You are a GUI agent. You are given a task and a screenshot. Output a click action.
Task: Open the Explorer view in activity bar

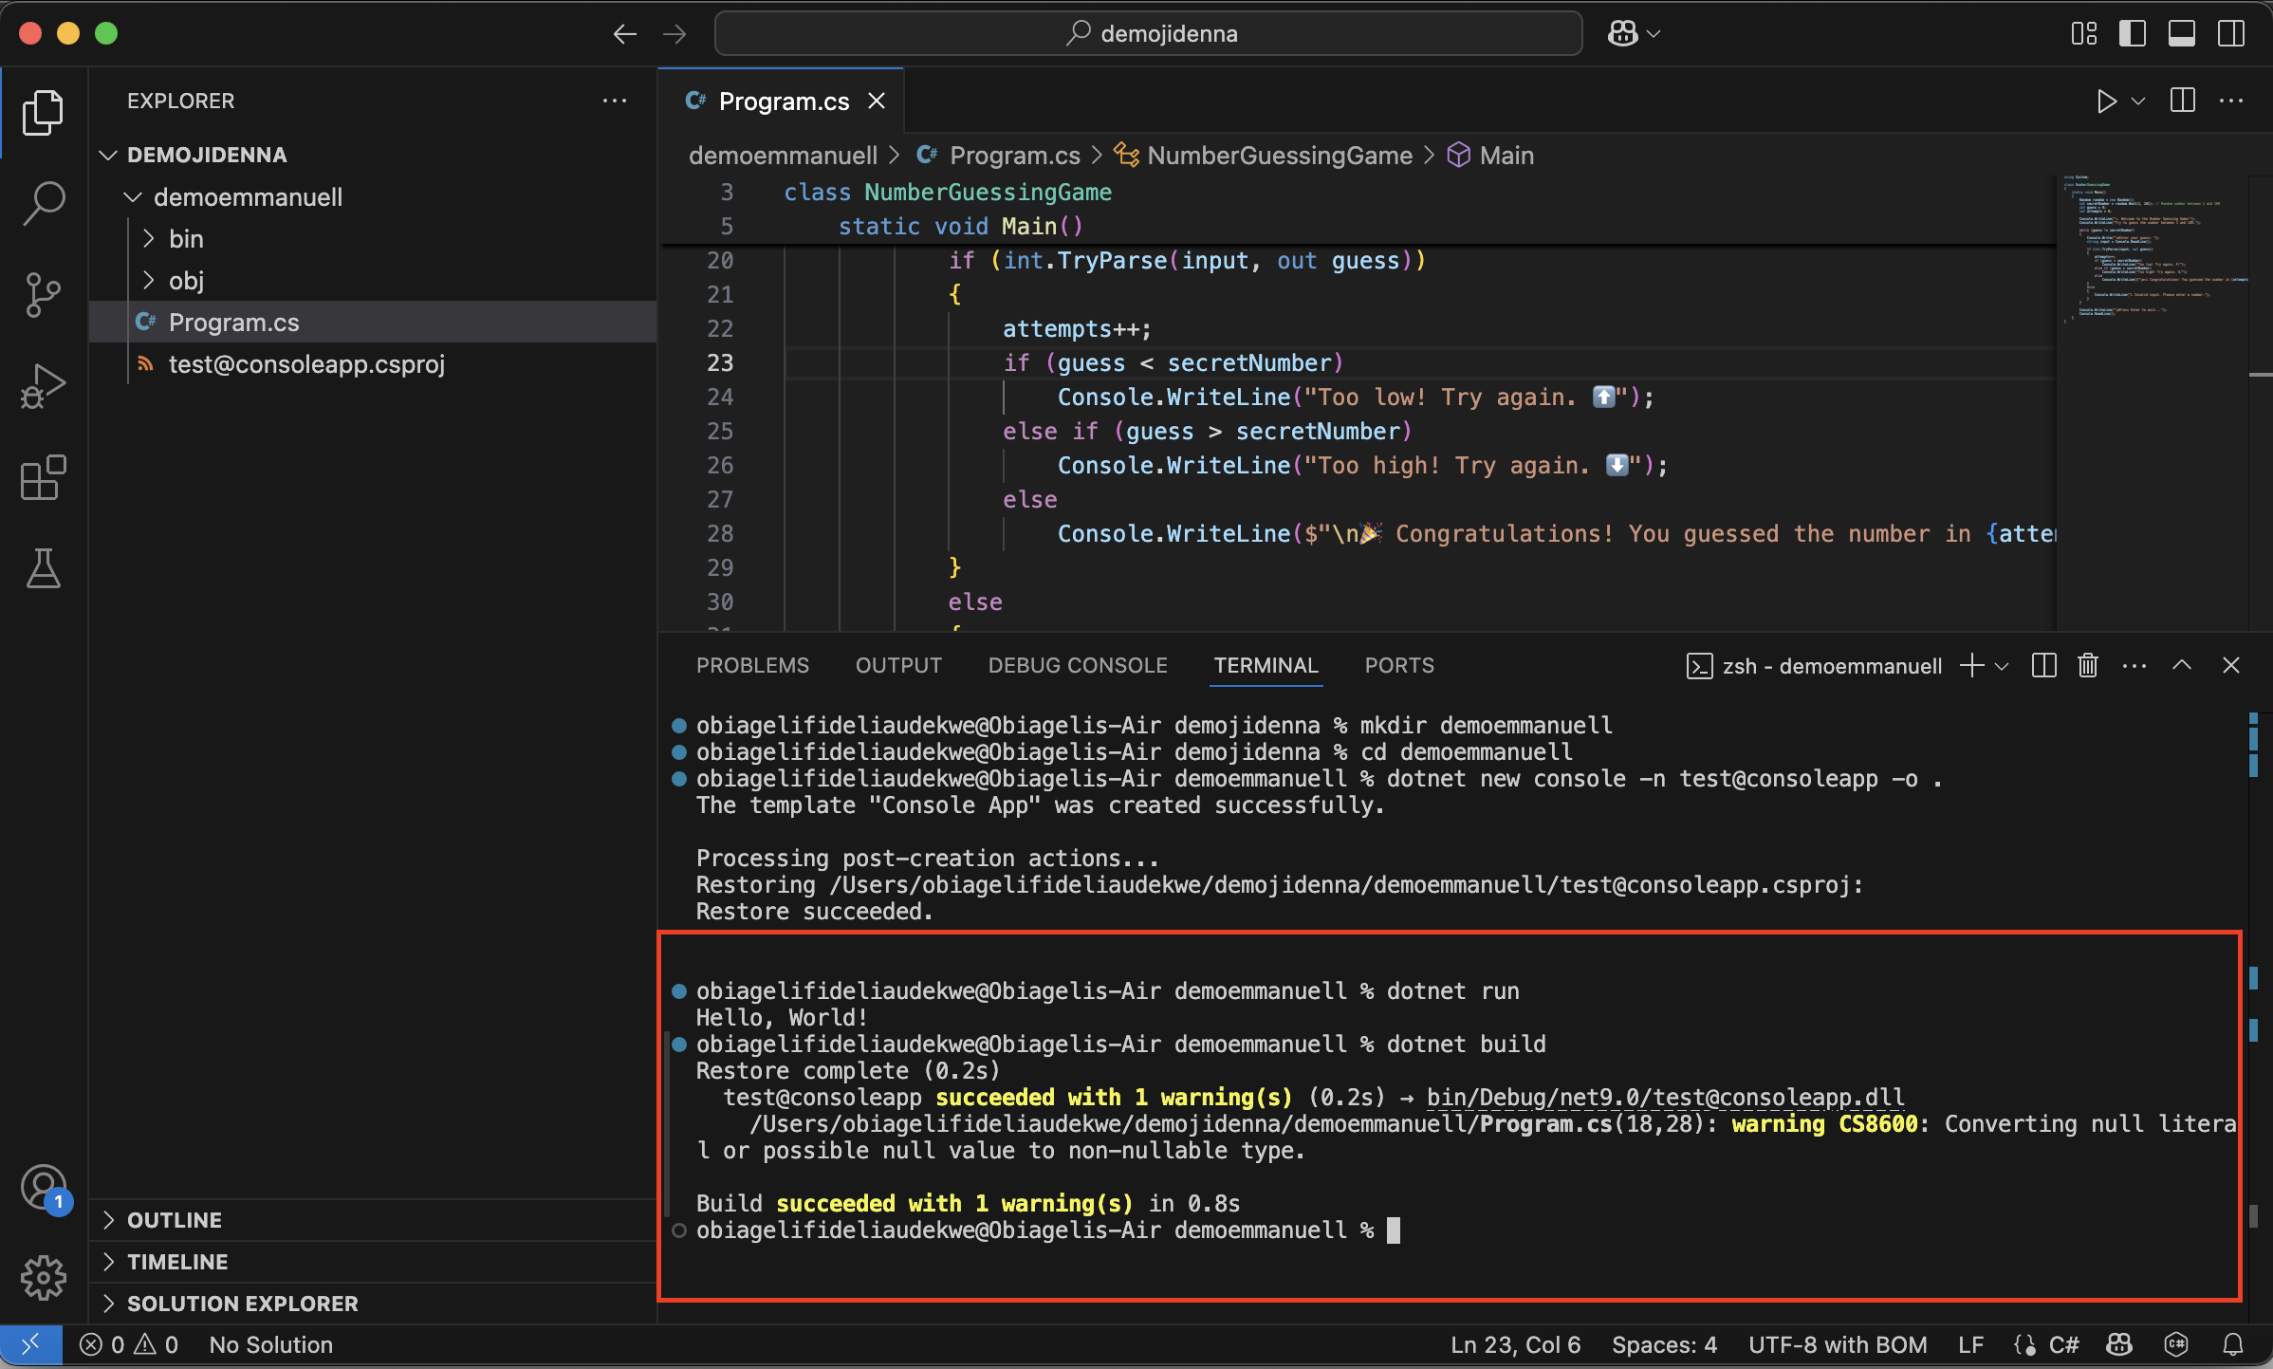(x=43, y=112)
